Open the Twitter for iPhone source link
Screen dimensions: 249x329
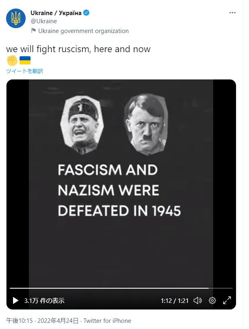(107, 320)
